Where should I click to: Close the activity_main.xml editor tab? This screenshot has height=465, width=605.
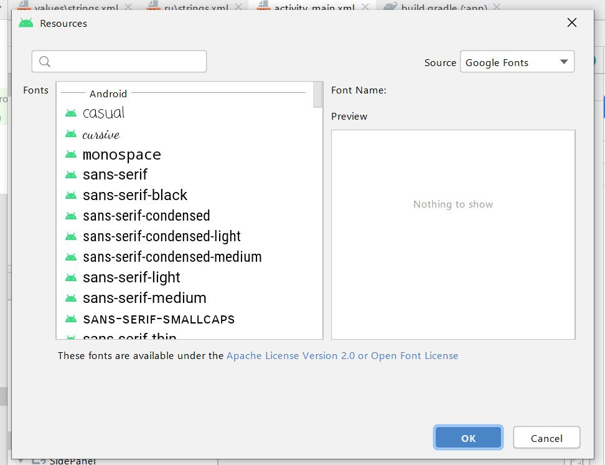(365, 7)
